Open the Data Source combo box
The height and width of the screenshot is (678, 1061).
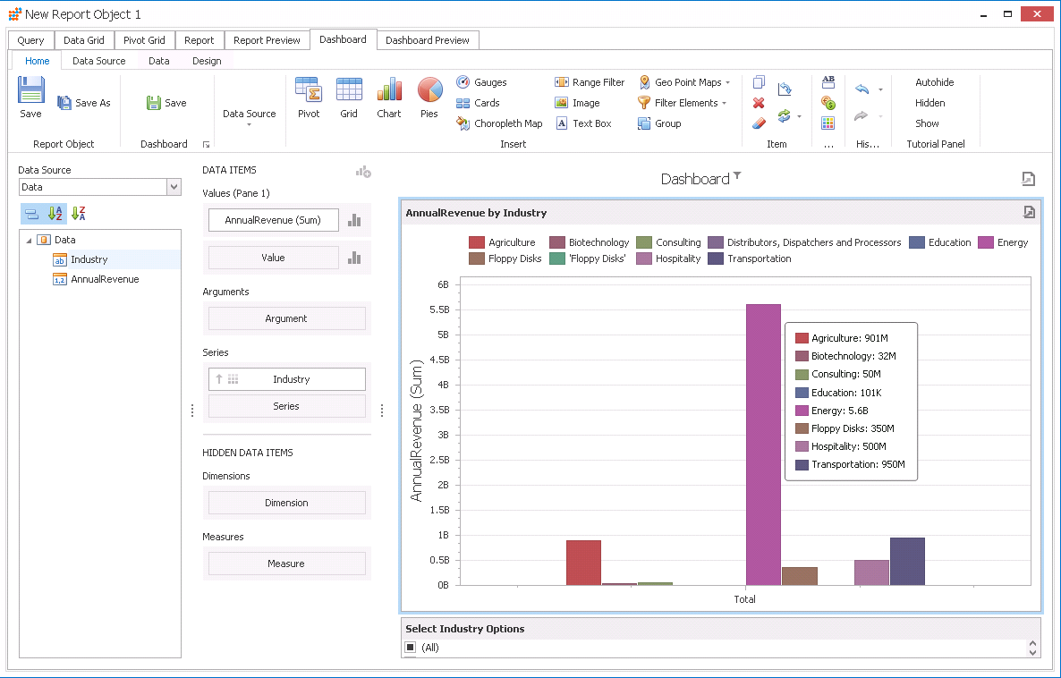point(174,187)
